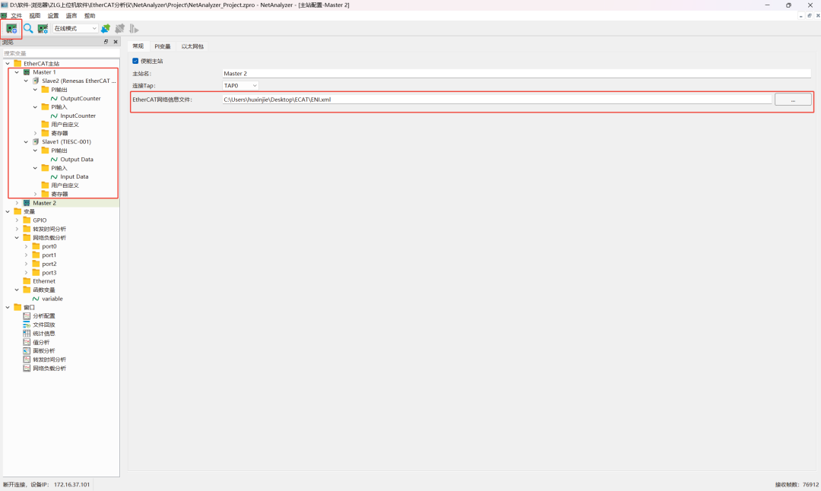Switch to the PI变量 tab
Image resolution: width=821 pixels, height=491 pixels.
click(x=163, y=46)
